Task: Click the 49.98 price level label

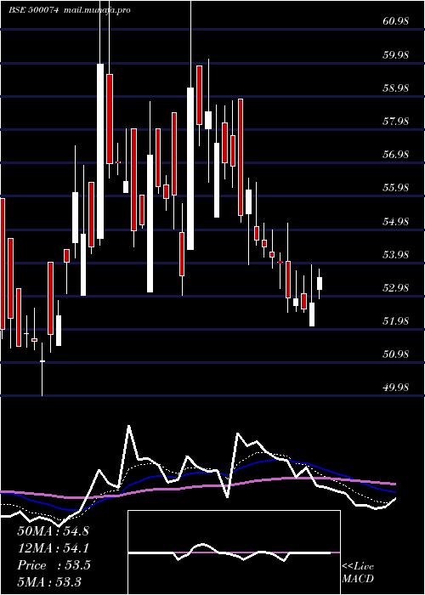Action: pyautogui.click(x=396, y=388)
